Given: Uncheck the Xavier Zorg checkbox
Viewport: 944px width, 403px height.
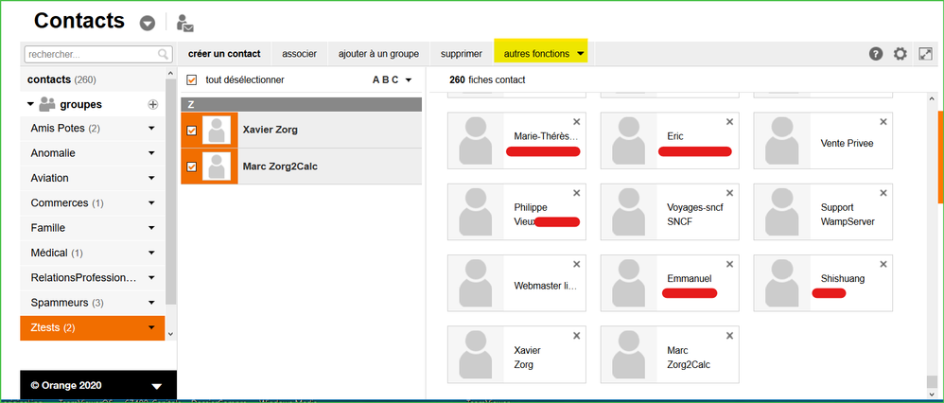Looking at the screenshot, I should pos(192,131).
